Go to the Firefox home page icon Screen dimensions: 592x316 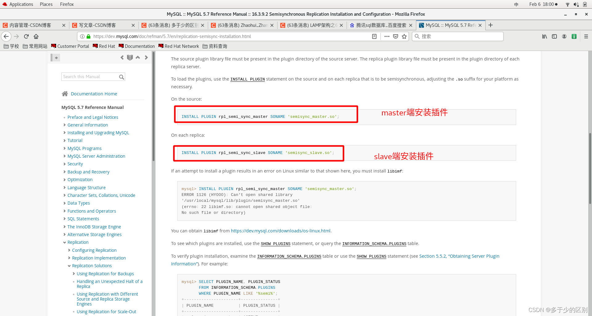tap(36, 36)
